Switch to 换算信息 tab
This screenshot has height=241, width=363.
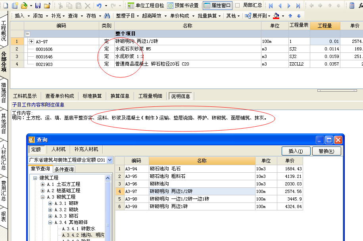(120, 96)
